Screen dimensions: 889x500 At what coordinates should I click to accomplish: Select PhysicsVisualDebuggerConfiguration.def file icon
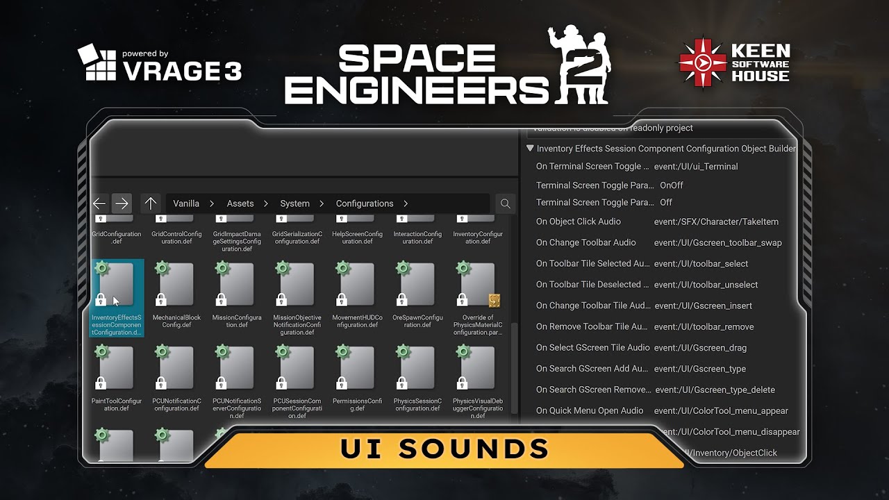click(476, 367)
